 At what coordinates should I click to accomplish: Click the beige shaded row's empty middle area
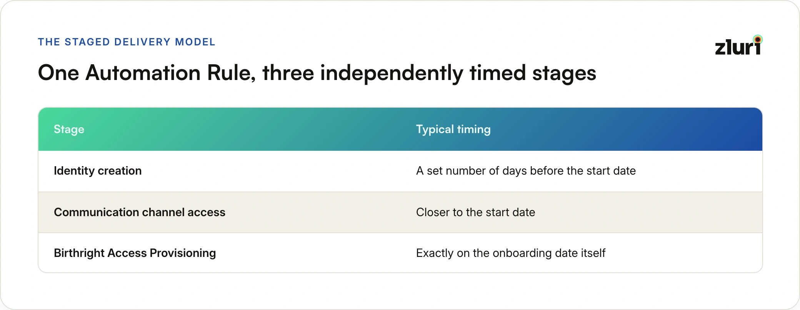pyautogui.click(x=319, y=212)
